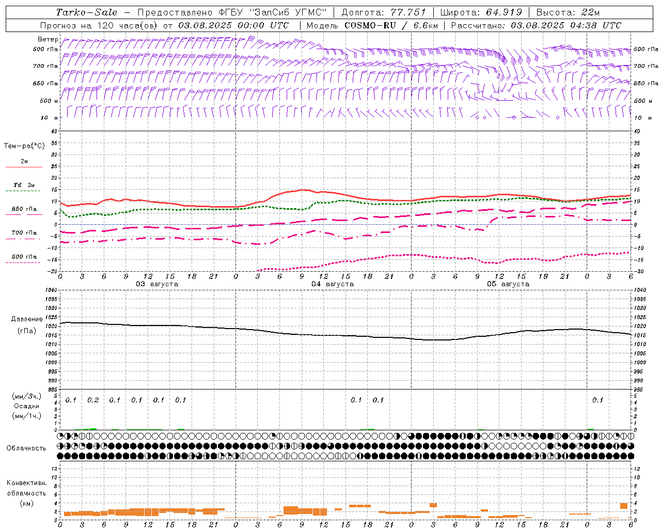
Task: Click the 05 августа date label
Action: 508,284
